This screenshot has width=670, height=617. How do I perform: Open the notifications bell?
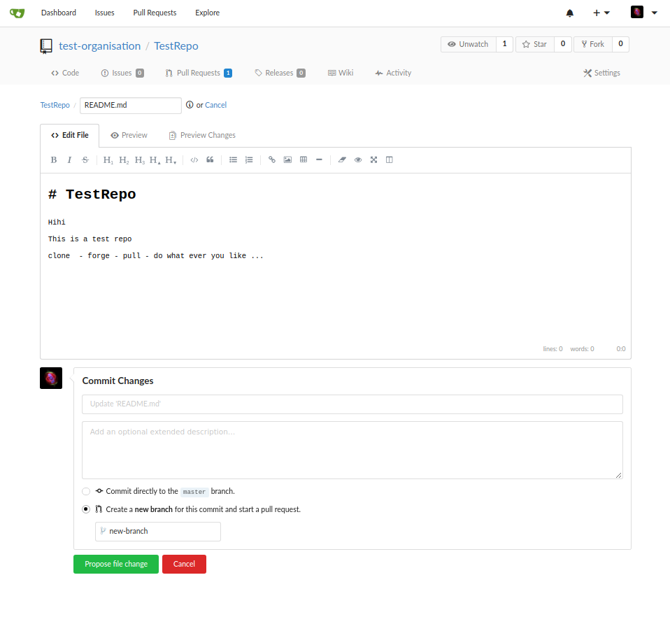[569, 13]
